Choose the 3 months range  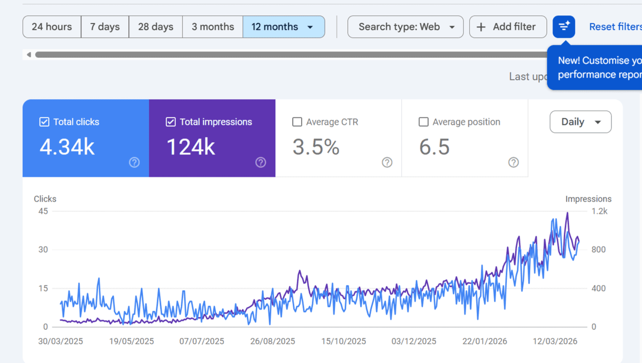(213, 27)
